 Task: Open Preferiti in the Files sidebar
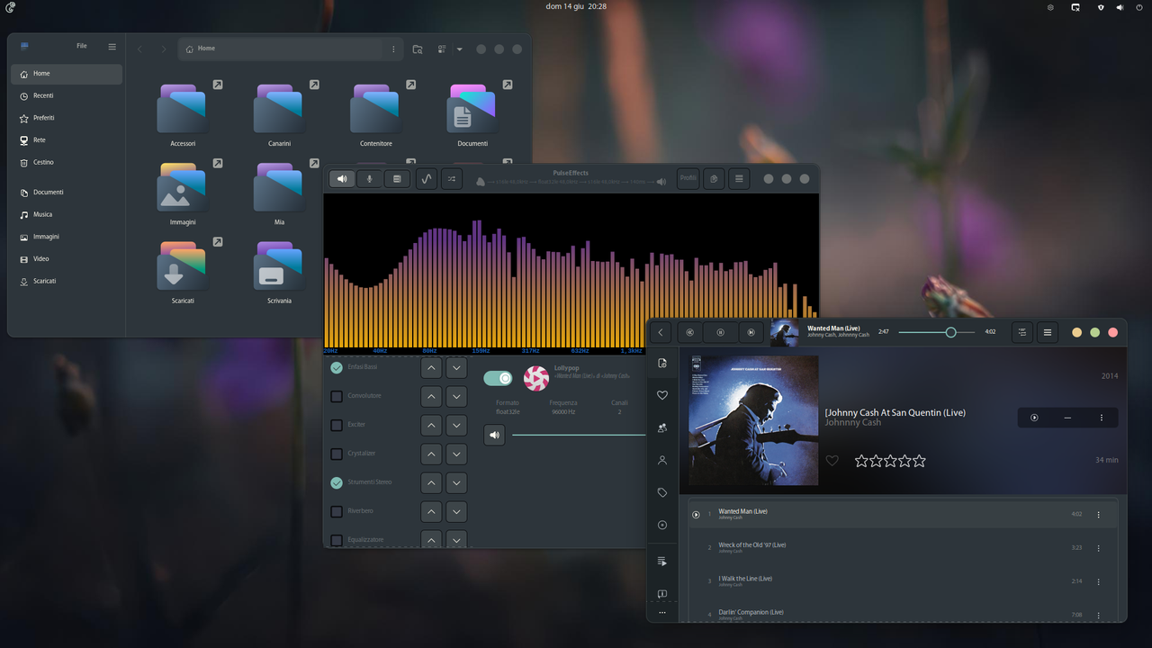(67, 118)
